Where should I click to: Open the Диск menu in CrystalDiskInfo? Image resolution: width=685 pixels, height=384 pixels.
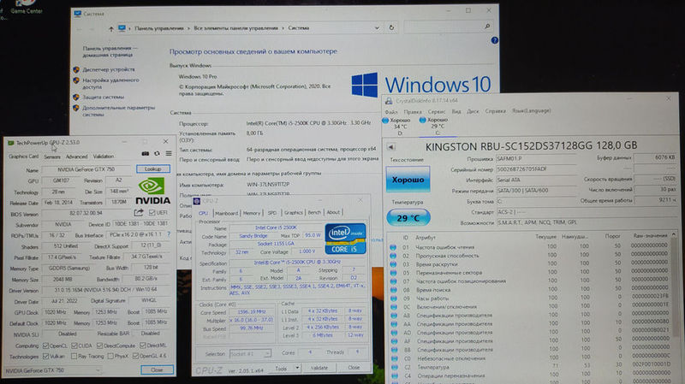(473, 111)
